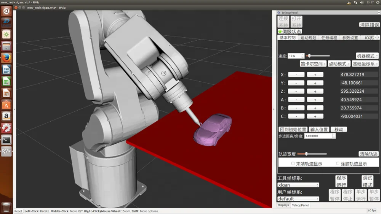
Task: Click the 轨迹宽度 slider handle
Action: point(306,154)
